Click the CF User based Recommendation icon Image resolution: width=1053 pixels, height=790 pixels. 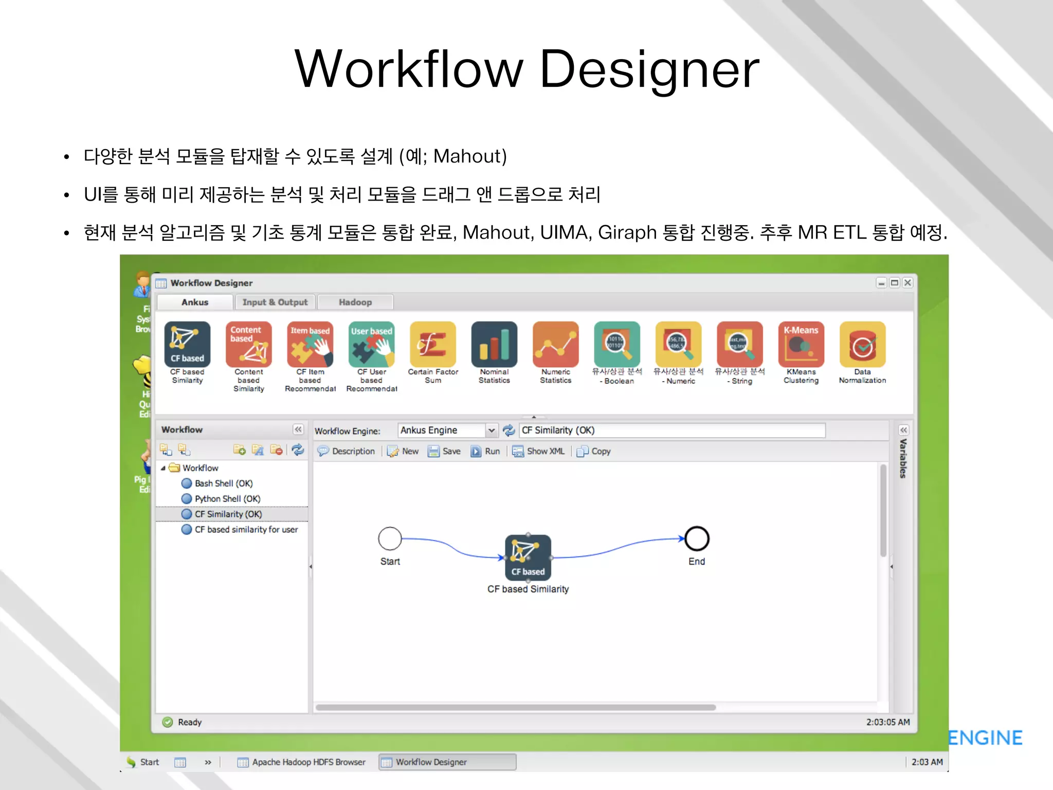coord(371,344)
